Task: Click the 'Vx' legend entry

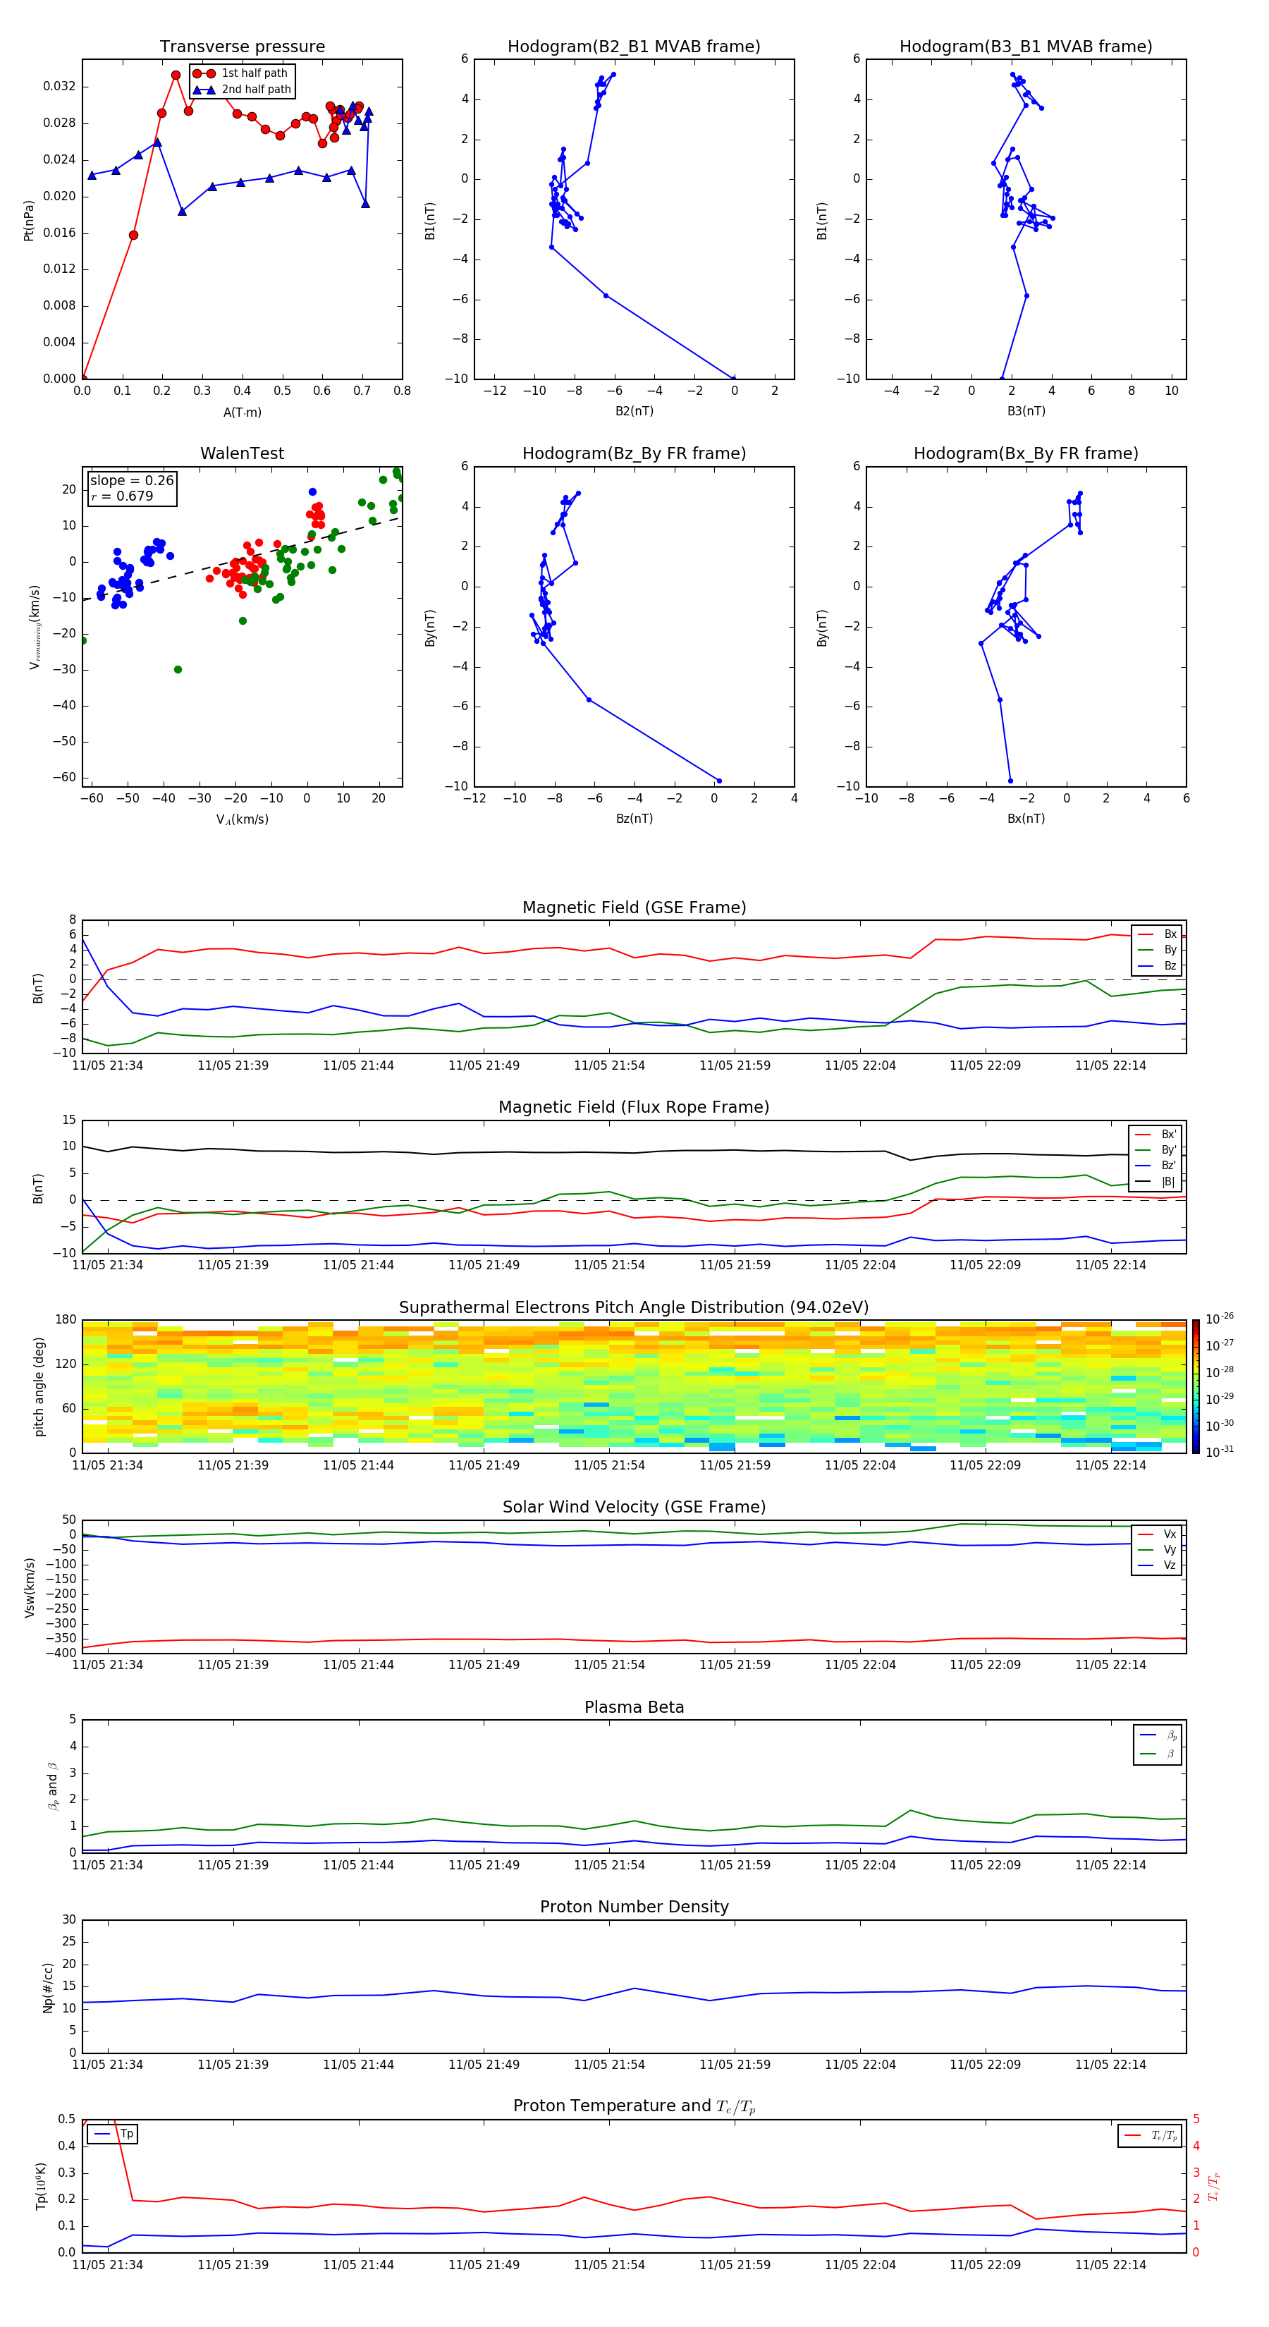Action: pyautogui.click(x=1158, y=1534)
